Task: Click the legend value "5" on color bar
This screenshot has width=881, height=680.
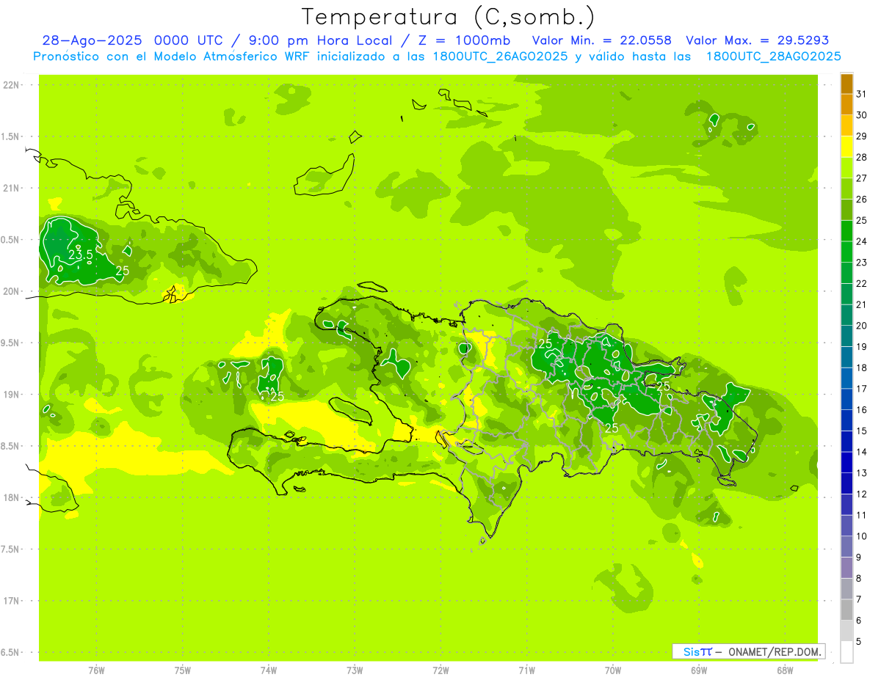Action: (859, 642)
